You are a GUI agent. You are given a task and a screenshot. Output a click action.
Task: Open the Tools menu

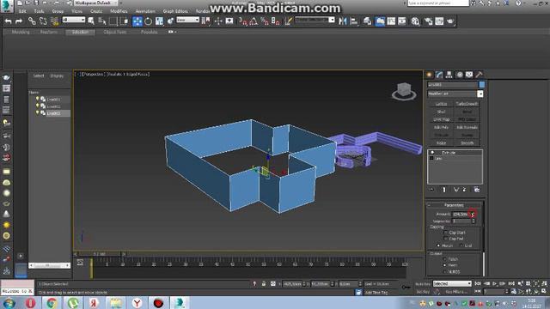(39, 11)
